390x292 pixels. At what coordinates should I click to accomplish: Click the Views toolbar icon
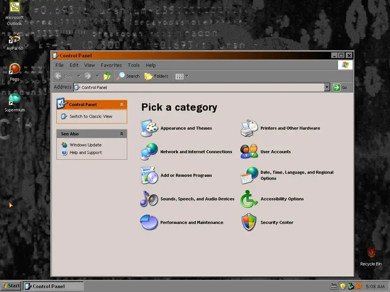click(x=179, y=76)
